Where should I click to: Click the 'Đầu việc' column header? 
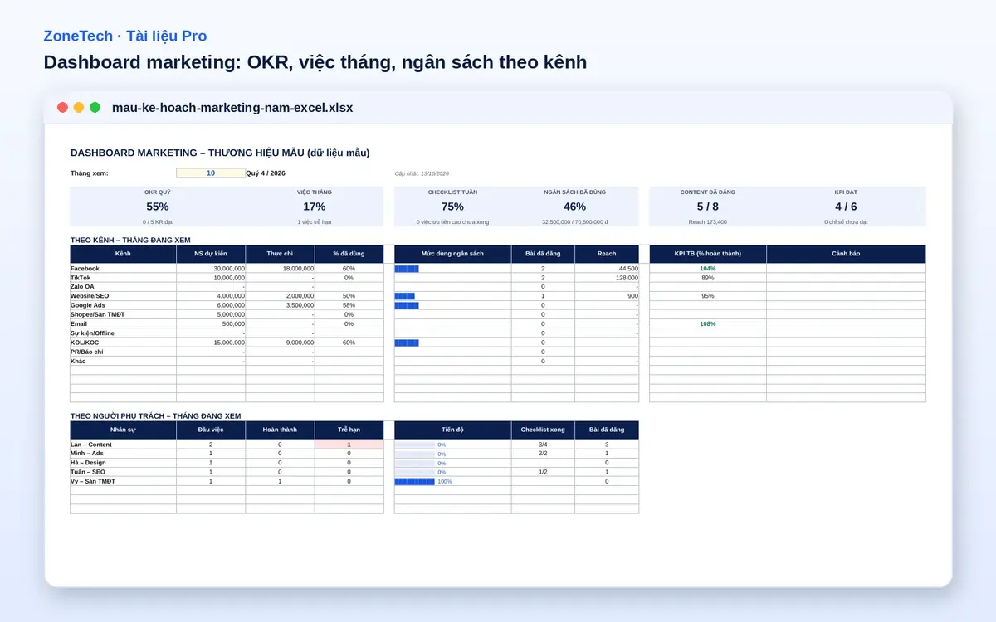point(211,430)
